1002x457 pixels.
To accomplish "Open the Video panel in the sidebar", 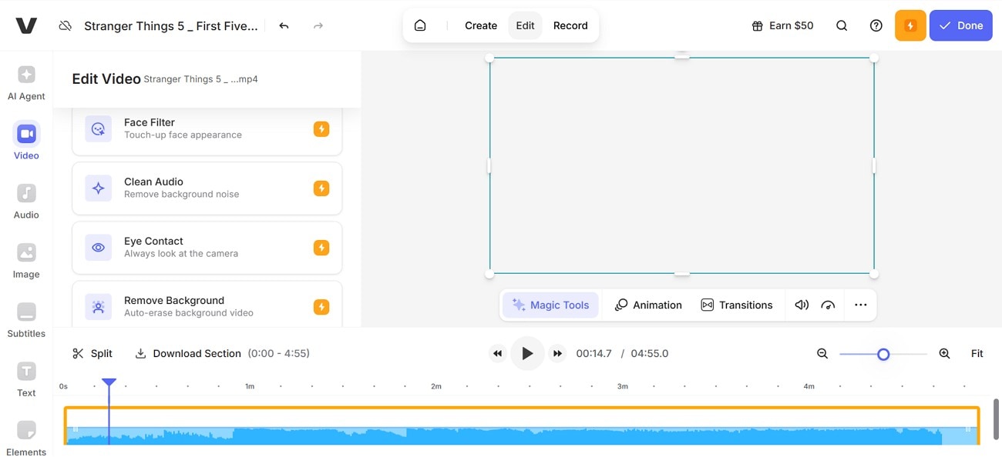I will pyautogui.click(x=25, y=140).
